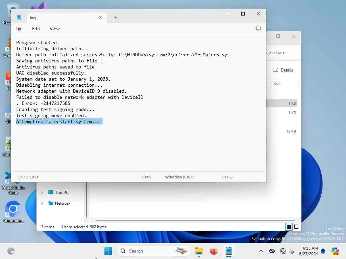The image size is (346, 259).
Task: Open Firefox from taskbar
Action: [214, 251]
